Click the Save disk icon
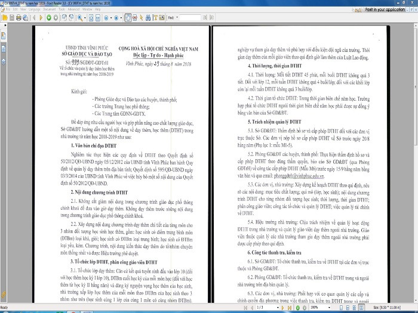 [x=12, y=18]
